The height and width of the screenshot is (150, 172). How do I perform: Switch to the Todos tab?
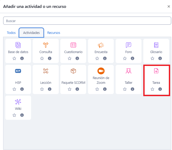click(x=11, y=33)
